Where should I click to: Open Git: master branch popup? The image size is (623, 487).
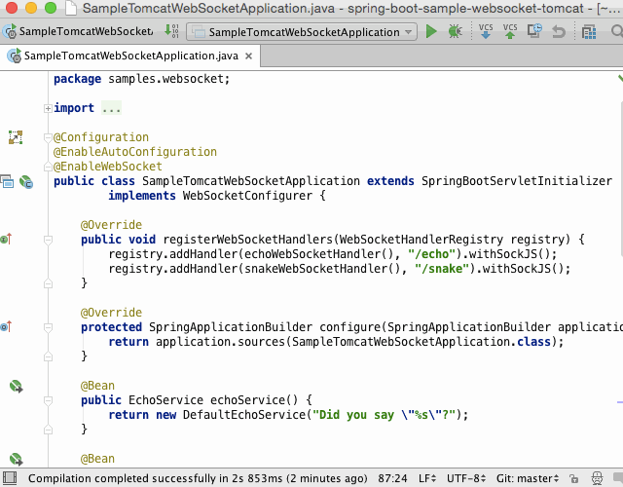tap(528, 478)
